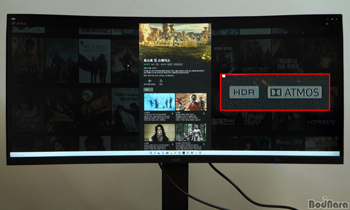Play episode 1 with the icy blue thumbnail
Screen dimensions: 350x210
click(159, 102)
